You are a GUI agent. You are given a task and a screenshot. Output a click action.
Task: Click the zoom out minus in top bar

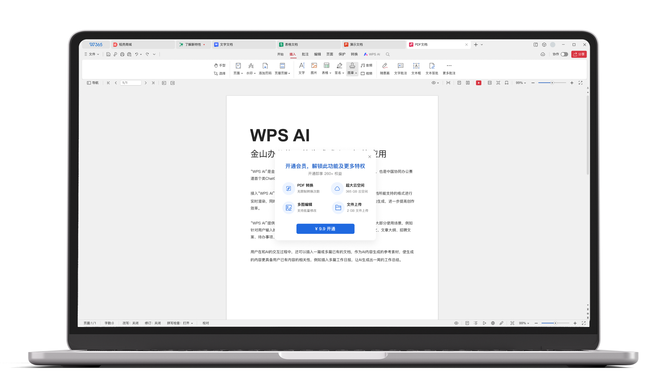point(533,83)
